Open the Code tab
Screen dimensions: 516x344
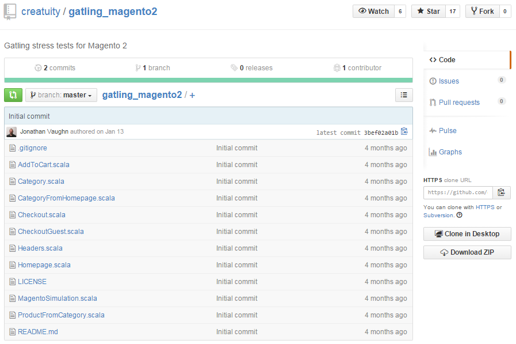point(467,60)
